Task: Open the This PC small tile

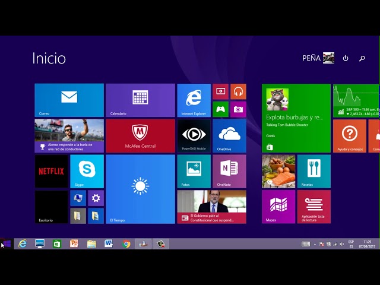Action: [78, 198]
